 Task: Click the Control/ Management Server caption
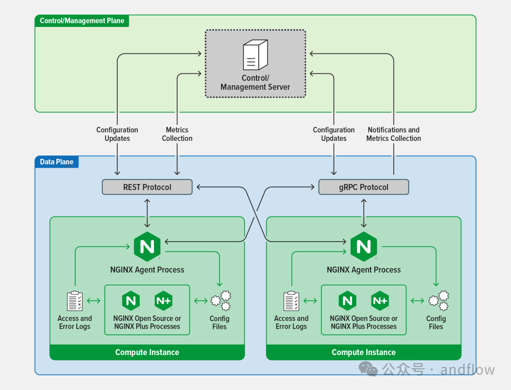[255, 83]
